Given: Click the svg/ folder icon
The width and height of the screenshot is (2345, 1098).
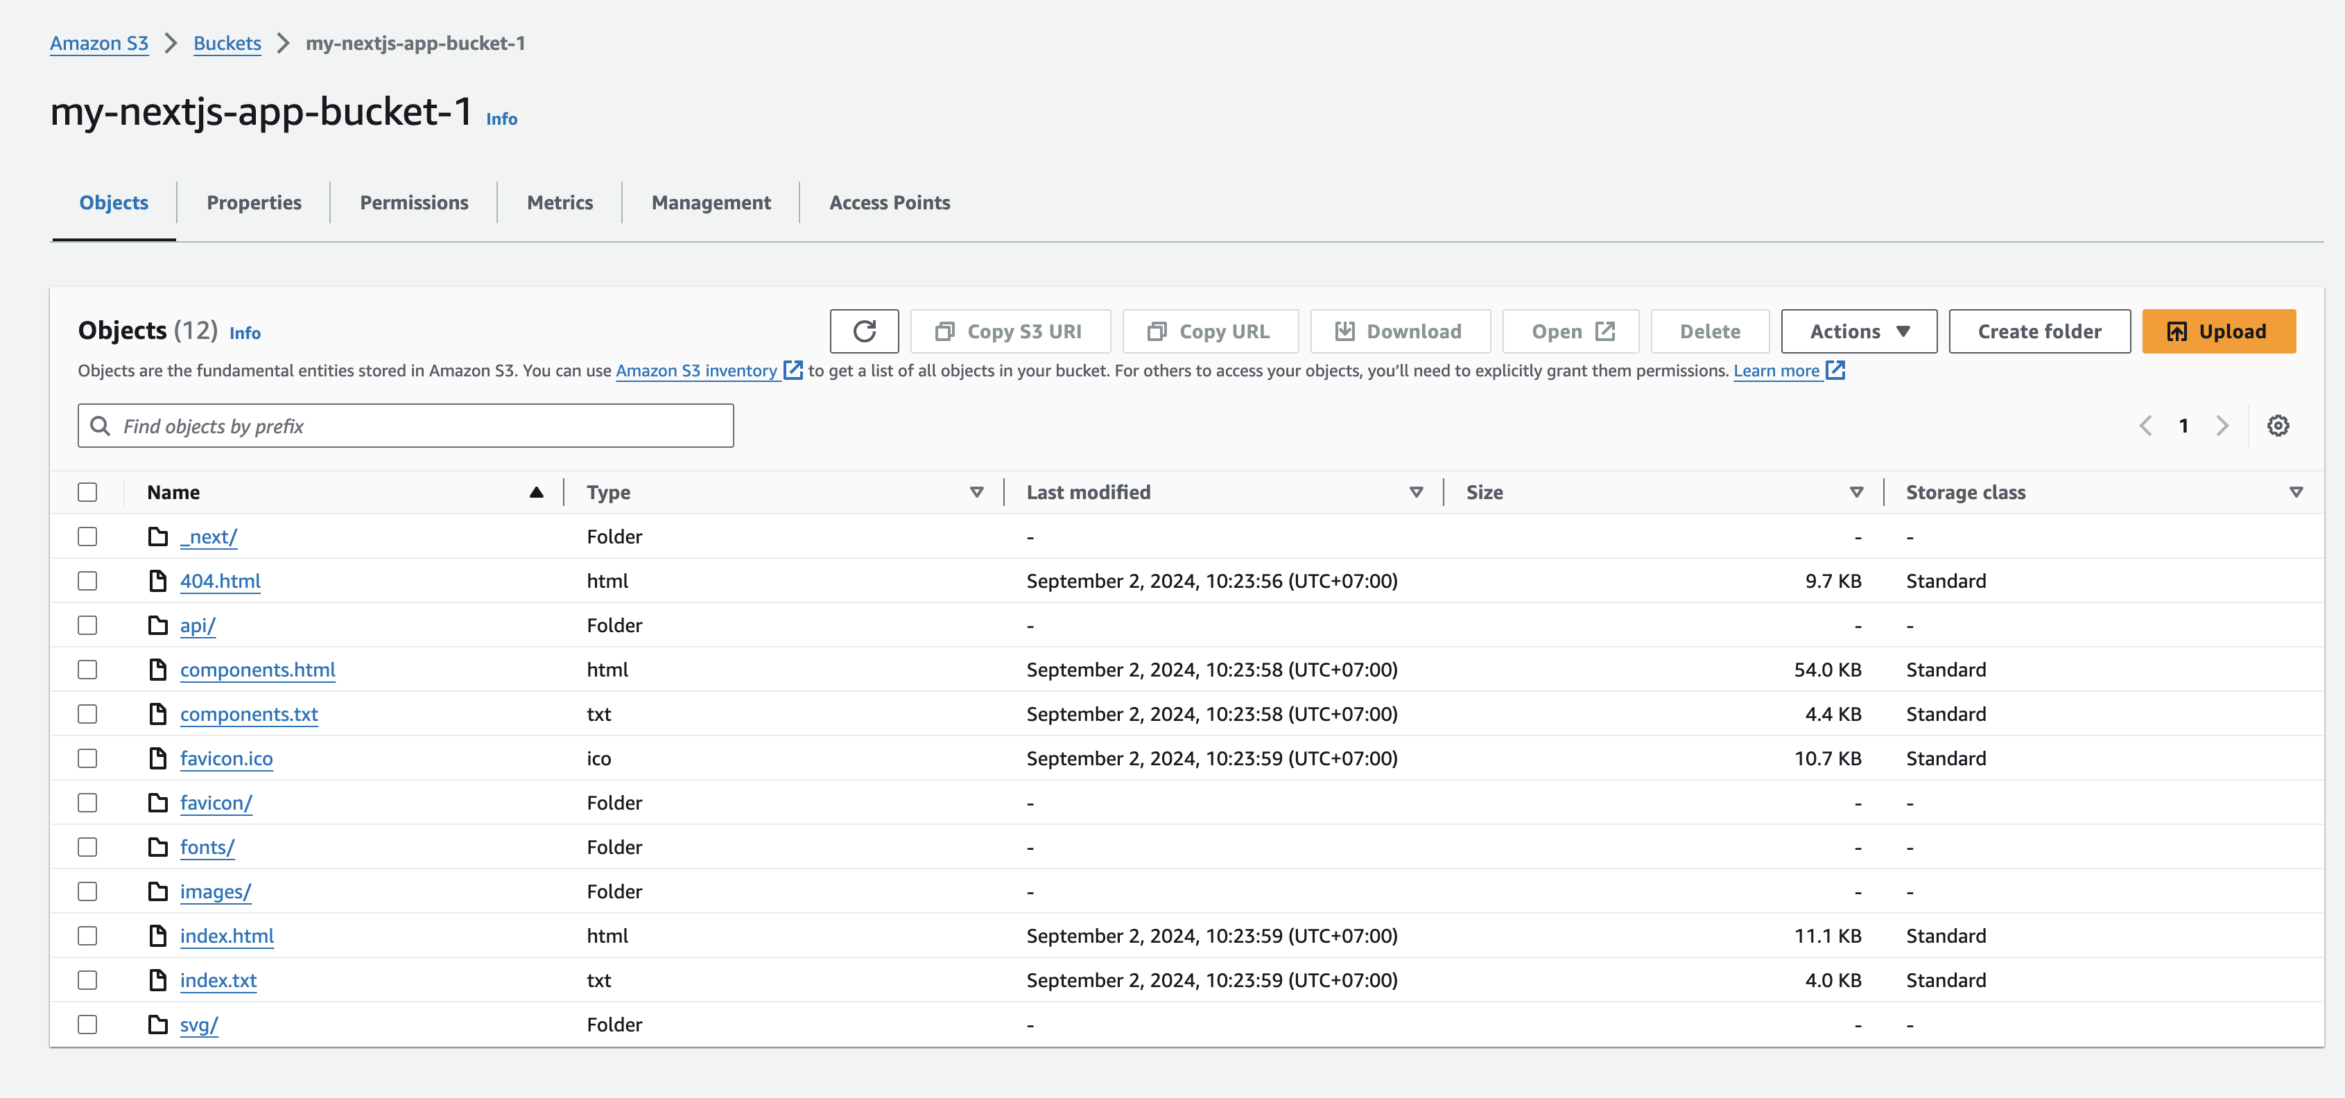Looking at the screenshot, I should (158, 1025).
